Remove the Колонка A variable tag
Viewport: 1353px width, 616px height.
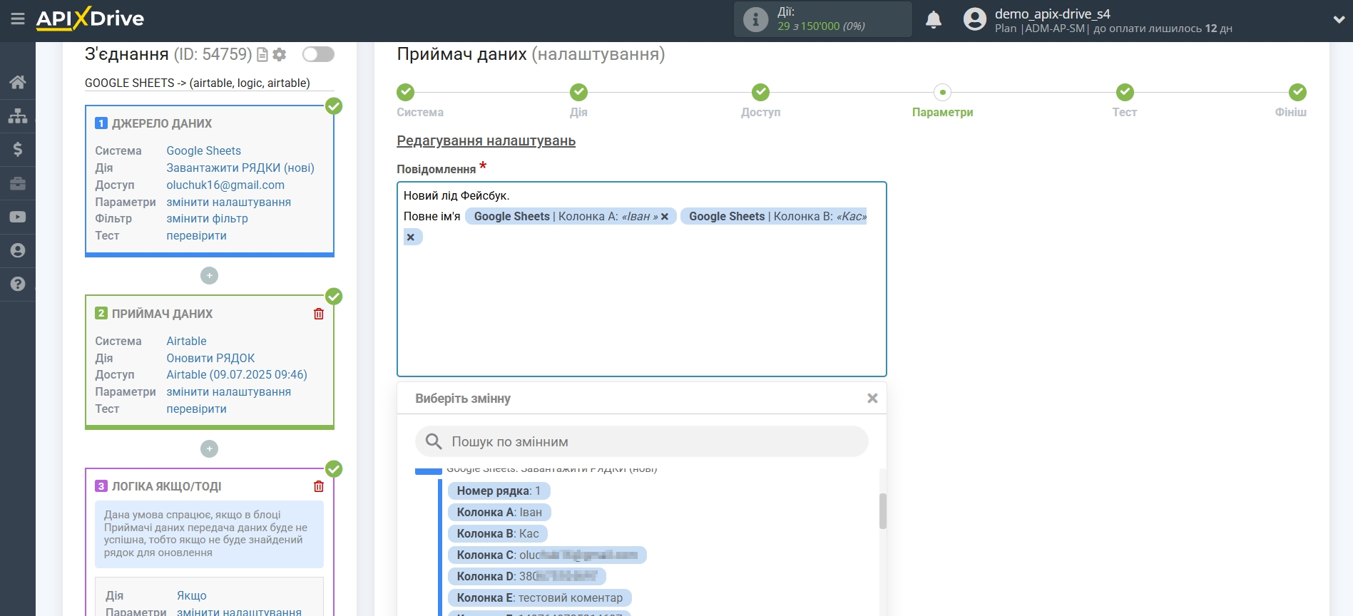665,217
